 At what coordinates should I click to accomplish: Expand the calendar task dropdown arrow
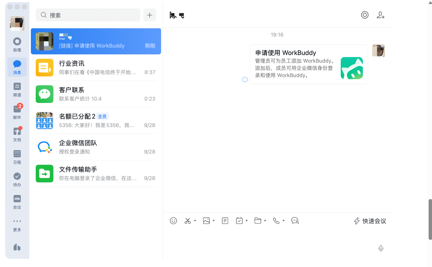247,221
